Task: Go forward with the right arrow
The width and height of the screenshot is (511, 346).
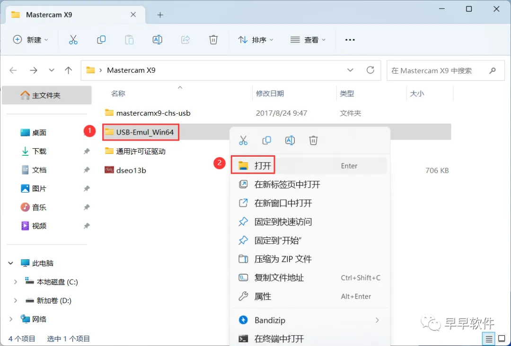Action: point(33,70)
